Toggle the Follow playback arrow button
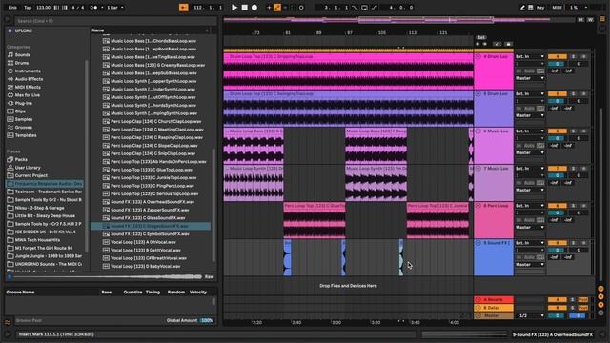This screenshot has height=343, width=610. tap(184, 8)
